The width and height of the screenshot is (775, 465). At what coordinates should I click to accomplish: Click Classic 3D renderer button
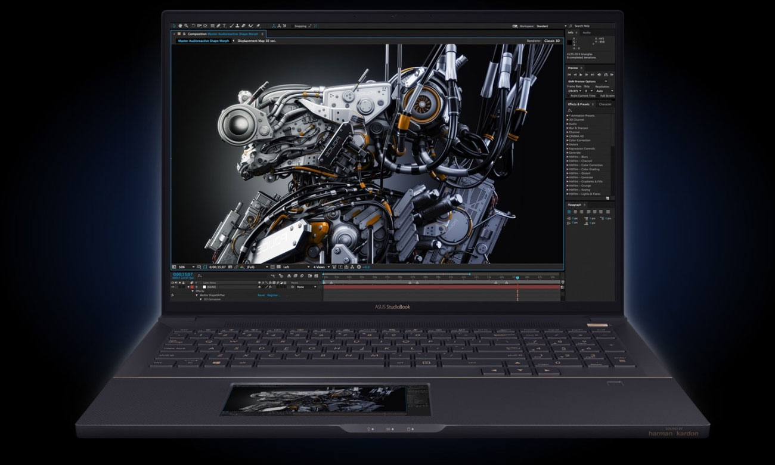[552, 41]
